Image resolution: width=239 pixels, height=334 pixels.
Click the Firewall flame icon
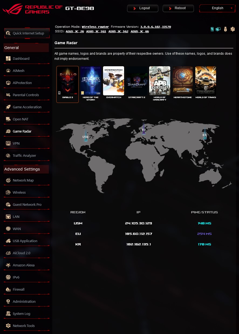[8, 290]
